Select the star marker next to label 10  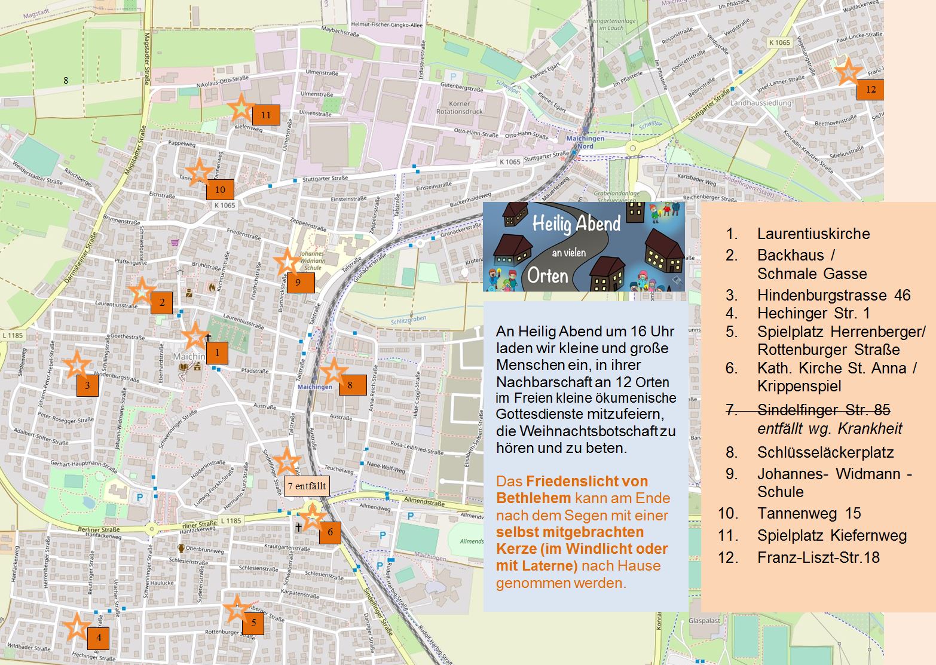pos(199,172)
